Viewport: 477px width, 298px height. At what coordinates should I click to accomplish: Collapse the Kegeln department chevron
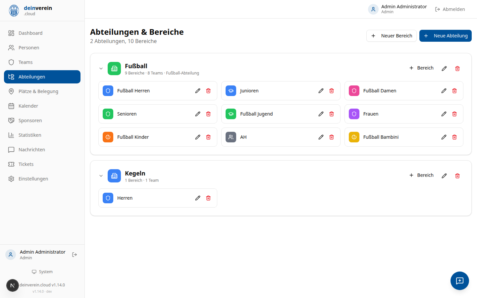point(101,176)
